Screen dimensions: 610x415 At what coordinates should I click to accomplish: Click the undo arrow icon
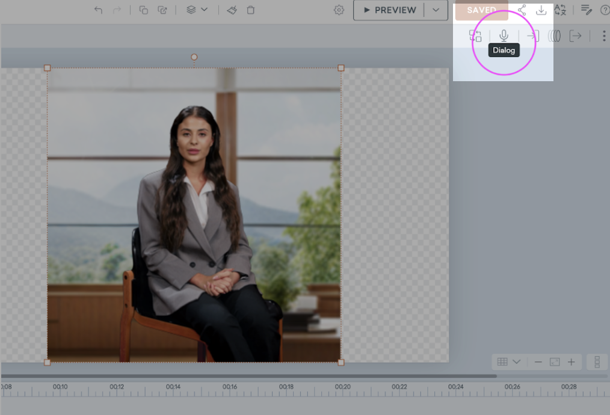pyautogui.click(x=99, y=10)
